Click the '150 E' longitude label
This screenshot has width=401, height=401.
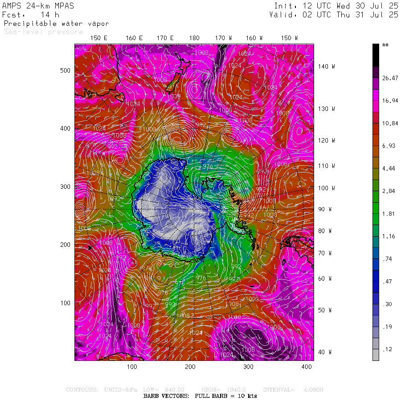pyautogui.click(x=99, y=38)
